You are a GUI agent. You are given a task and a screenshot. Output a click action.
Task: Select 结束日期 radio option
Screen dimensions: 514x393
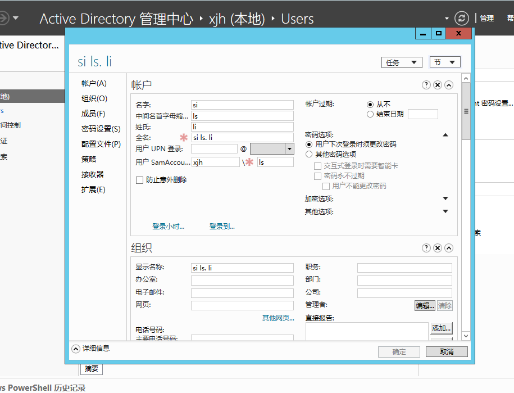(x=370, y=114)
